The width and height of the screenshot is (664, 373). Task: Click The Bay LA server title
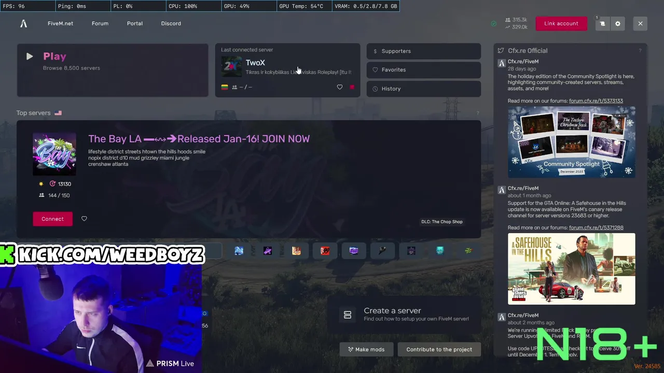[x=199, y=139]
